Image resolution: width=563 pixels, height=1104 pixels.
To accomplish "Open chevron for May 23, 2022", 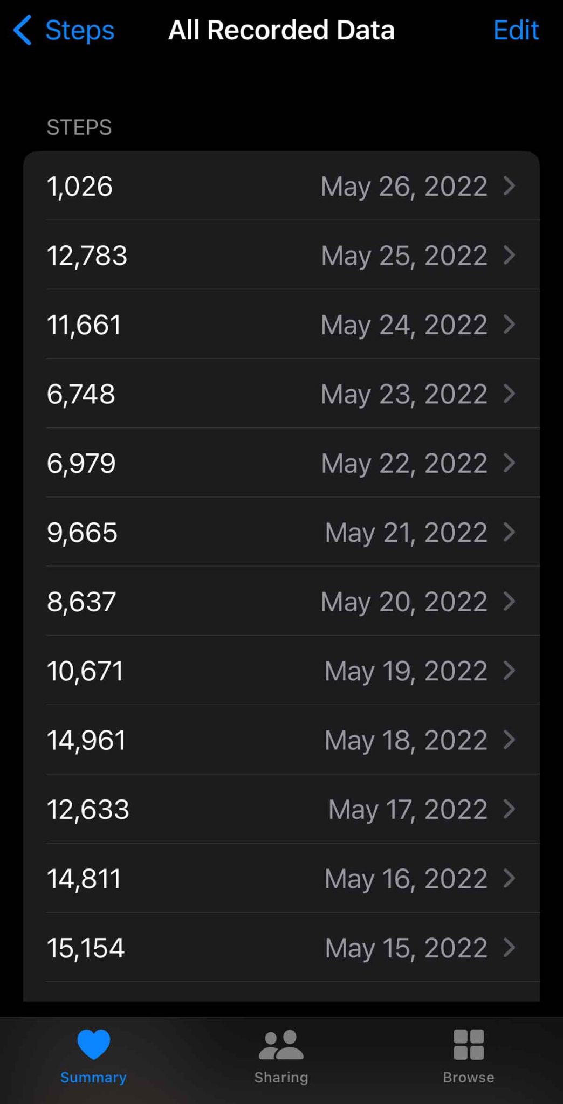I will click(x=509, y=394).
